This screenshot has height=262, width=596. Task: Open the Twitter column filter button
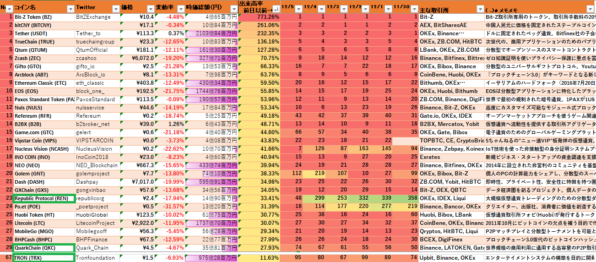tap(115, 9)
